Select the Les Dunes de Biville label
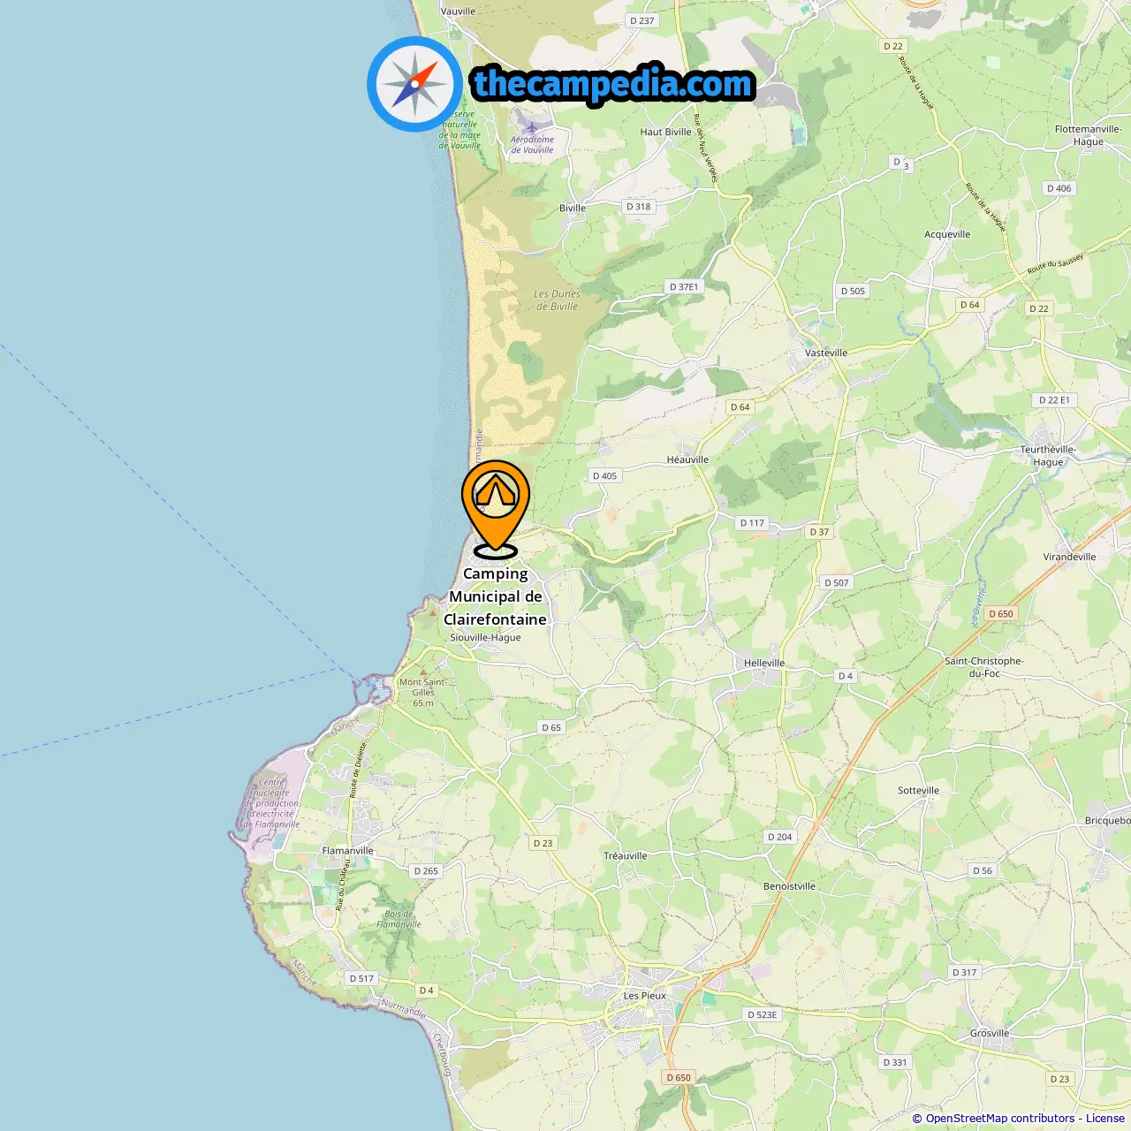The image size is (1131, 1131). tap(557, 300)
